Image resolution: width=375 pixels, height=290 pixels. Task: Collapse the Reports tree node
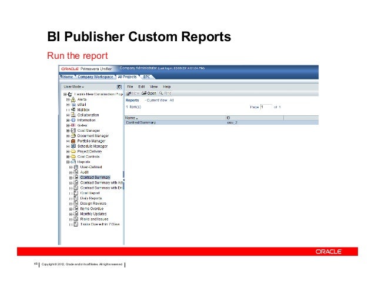(68, 162)
